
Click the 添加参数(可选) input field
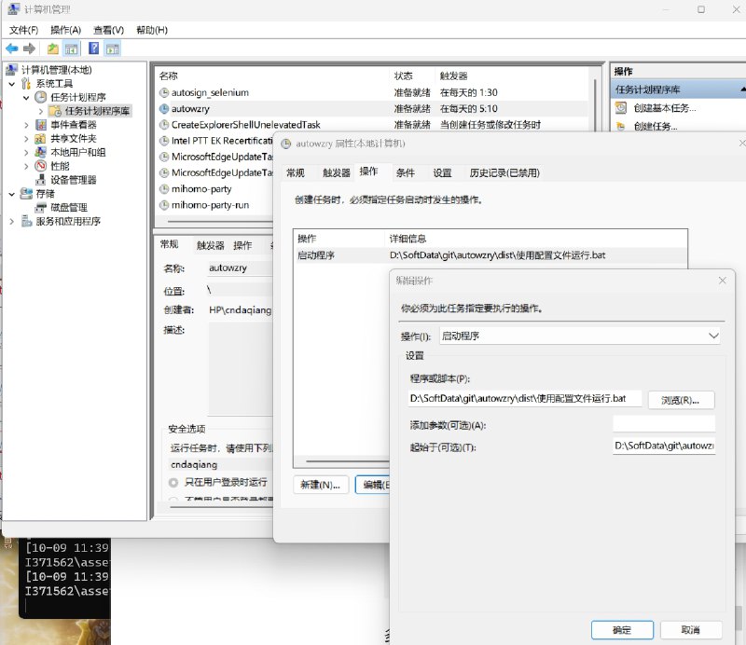point(664,422)
